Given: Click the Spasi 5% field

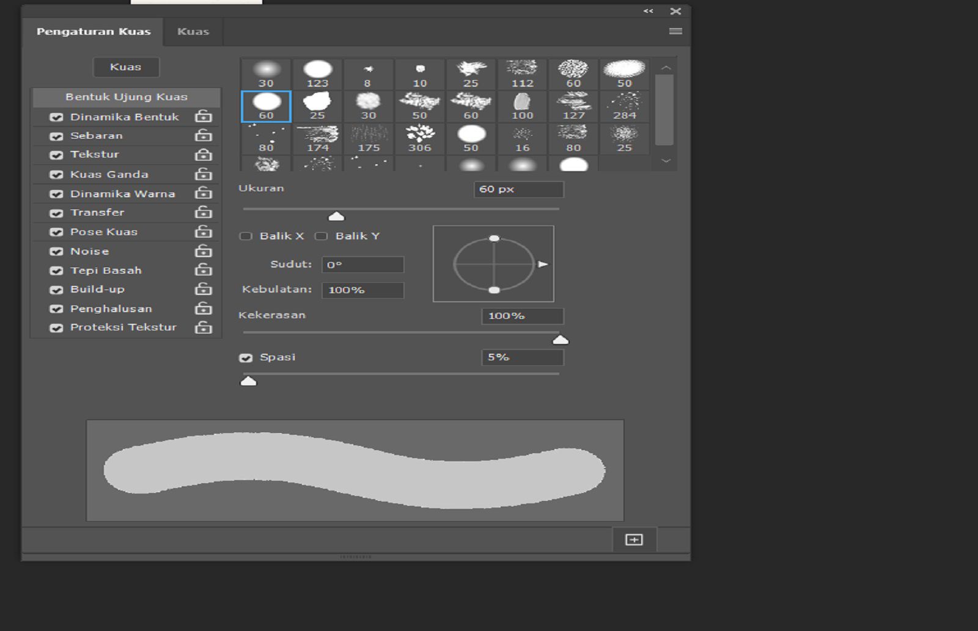Looking at the screenshot, I should (523, 357).
